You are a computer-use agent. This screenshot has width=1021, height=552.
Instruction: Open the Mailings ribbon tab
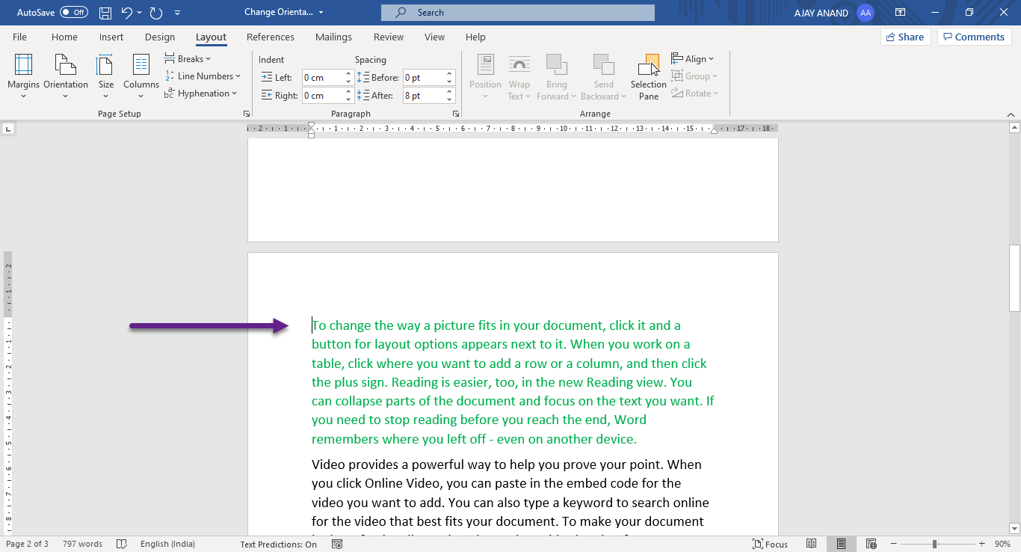[x=333, y=37]
